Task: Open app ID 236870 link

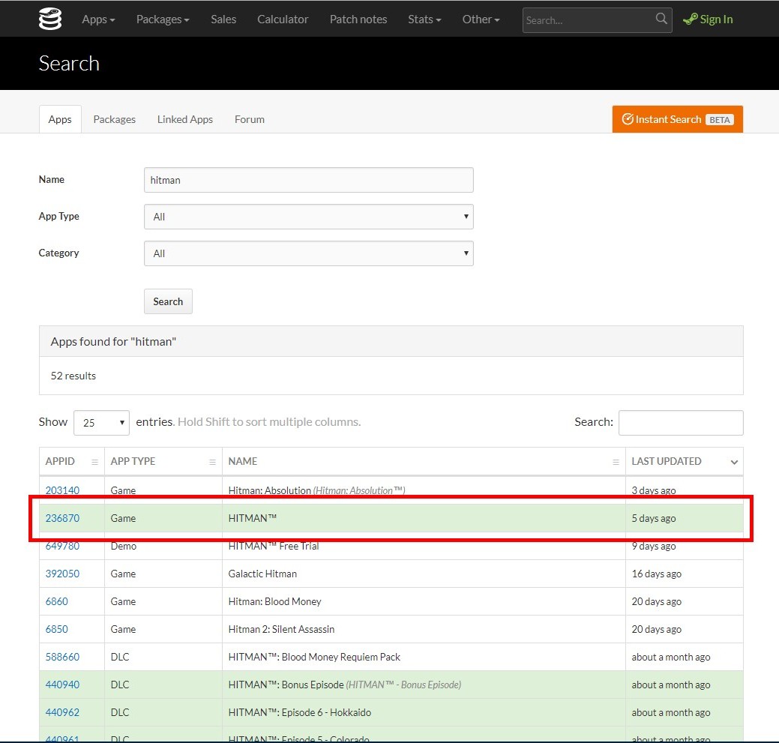Action: point(62,518)
